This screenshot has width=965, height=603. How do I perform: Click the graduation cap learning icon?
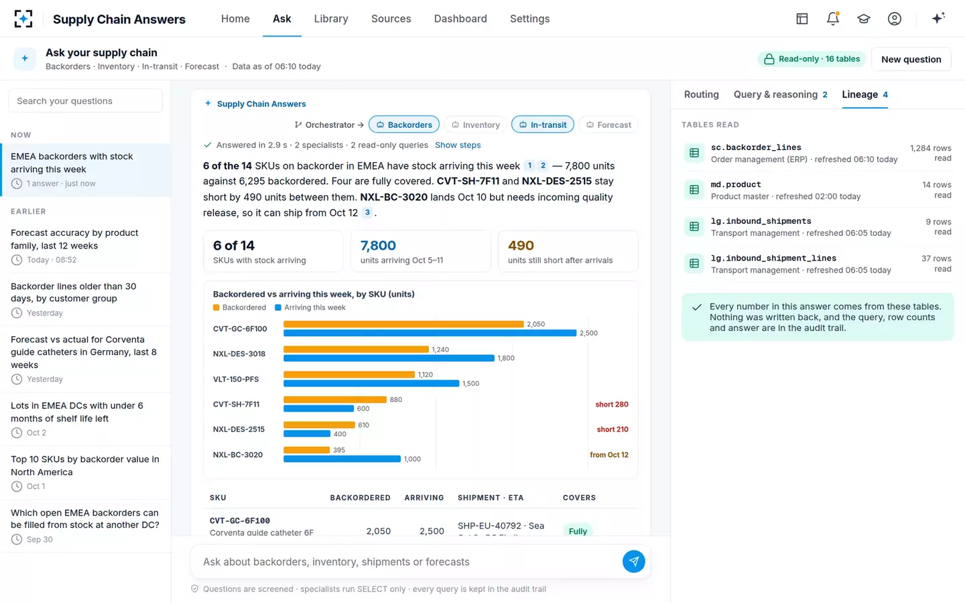(864, 19)
